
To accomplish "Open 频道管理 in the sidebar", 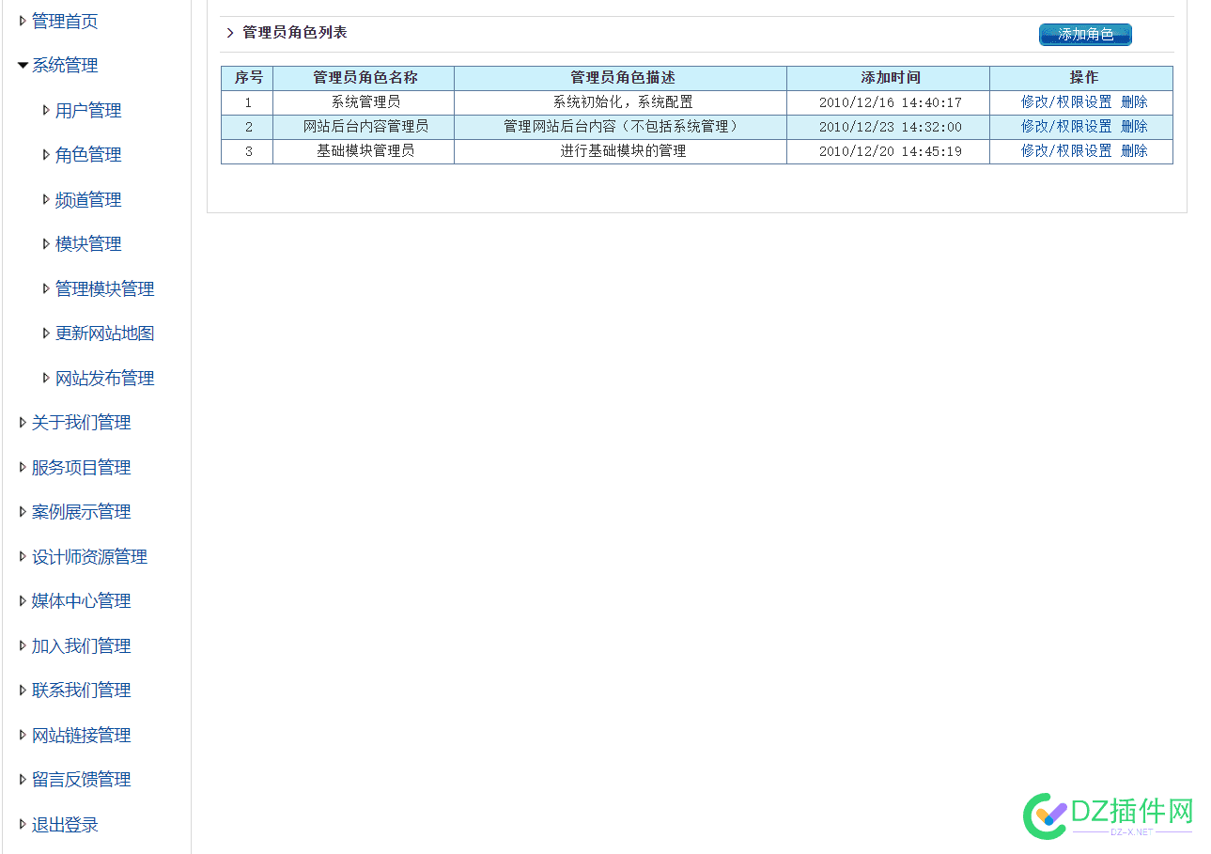I will (88, 199).
